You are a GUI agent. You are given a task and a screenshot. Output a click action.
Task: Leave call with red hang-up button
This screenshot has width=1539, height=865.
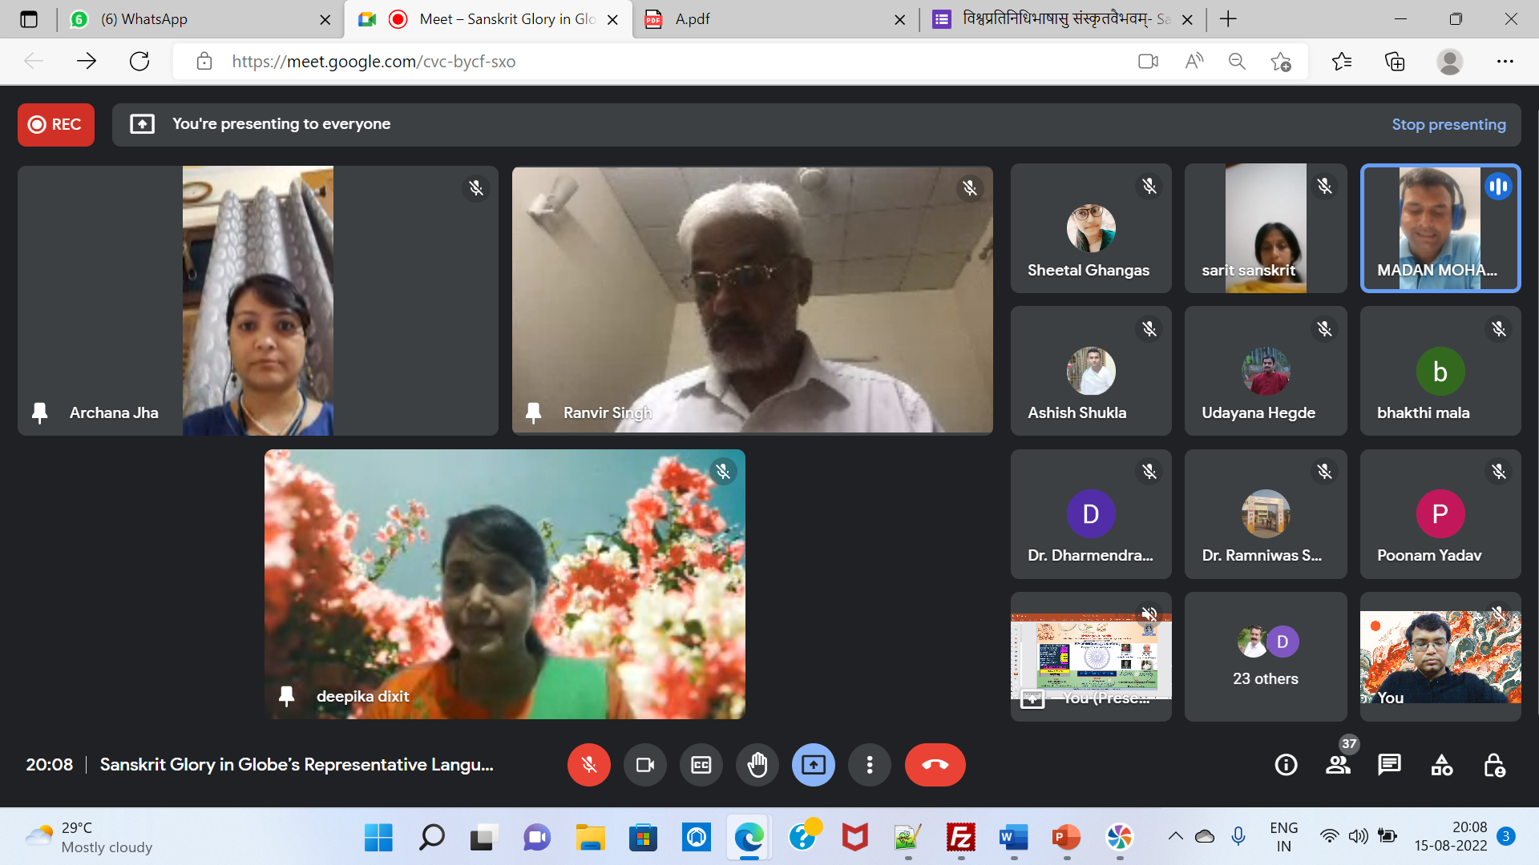(935, 765)
